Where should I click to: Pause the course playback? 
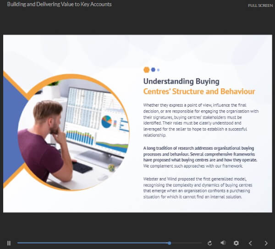point(9,243)
